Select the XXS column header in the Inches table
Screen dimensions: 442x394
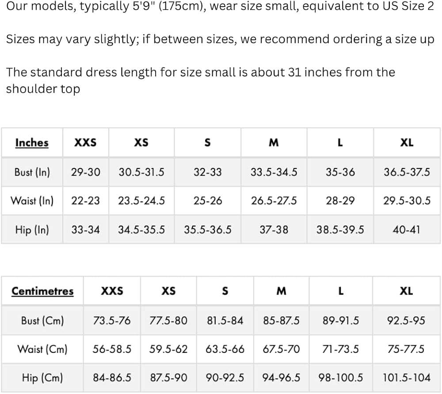(85, 143)
